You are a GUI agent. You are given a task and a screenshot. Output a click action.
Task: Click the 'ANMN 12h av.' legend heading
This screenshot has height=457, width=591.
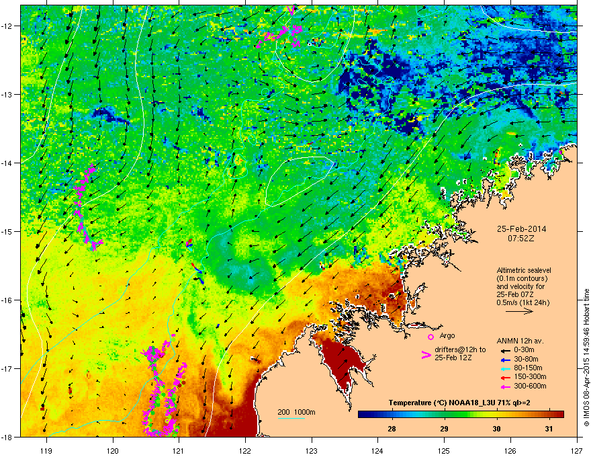click(520, 341)
